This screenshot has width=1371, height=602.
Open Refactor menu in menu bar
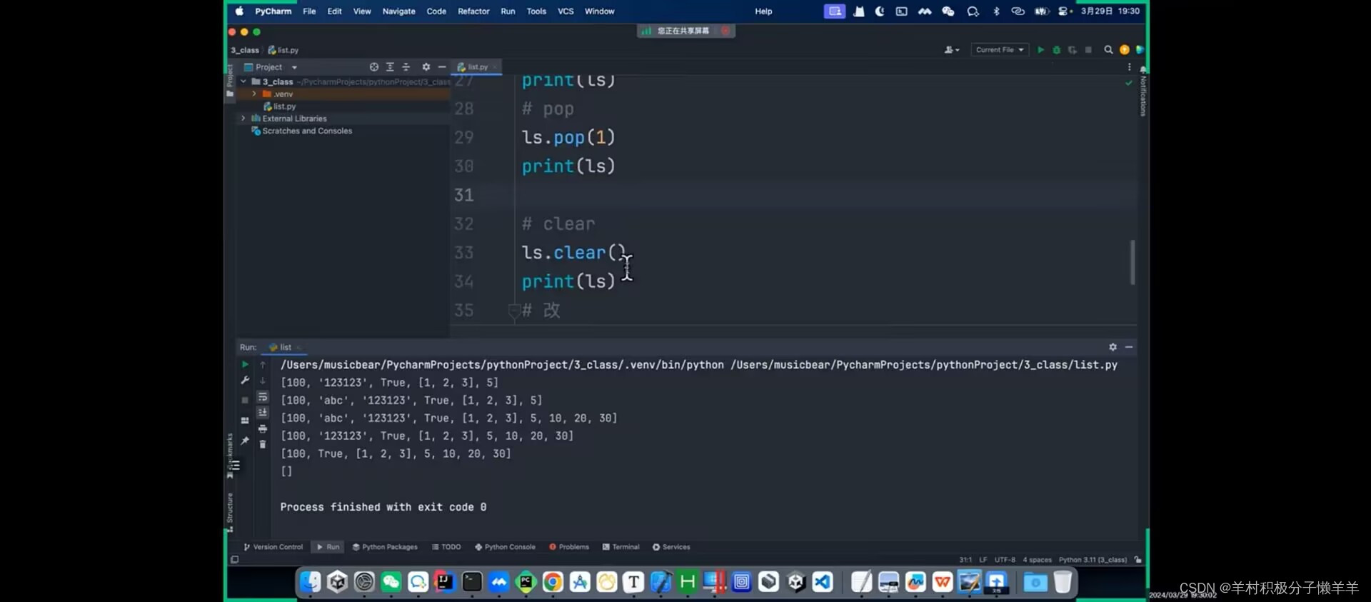[473, 11]
